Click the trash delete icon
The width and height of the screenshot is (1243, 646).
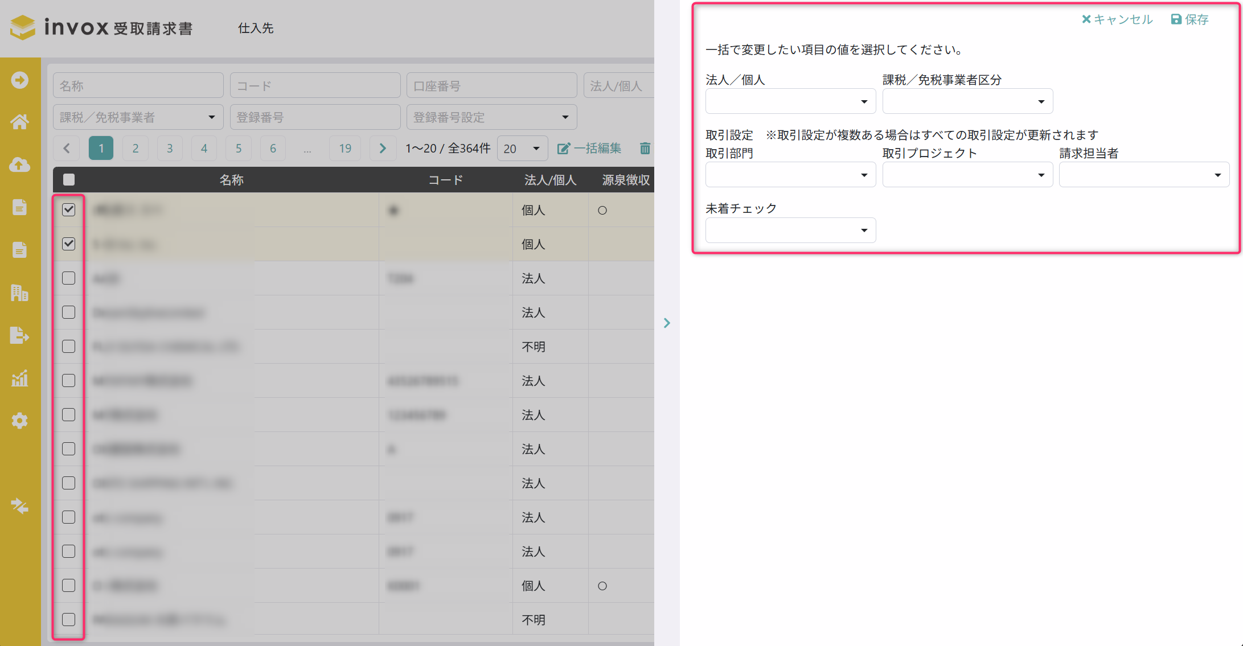tap(645, 149)
